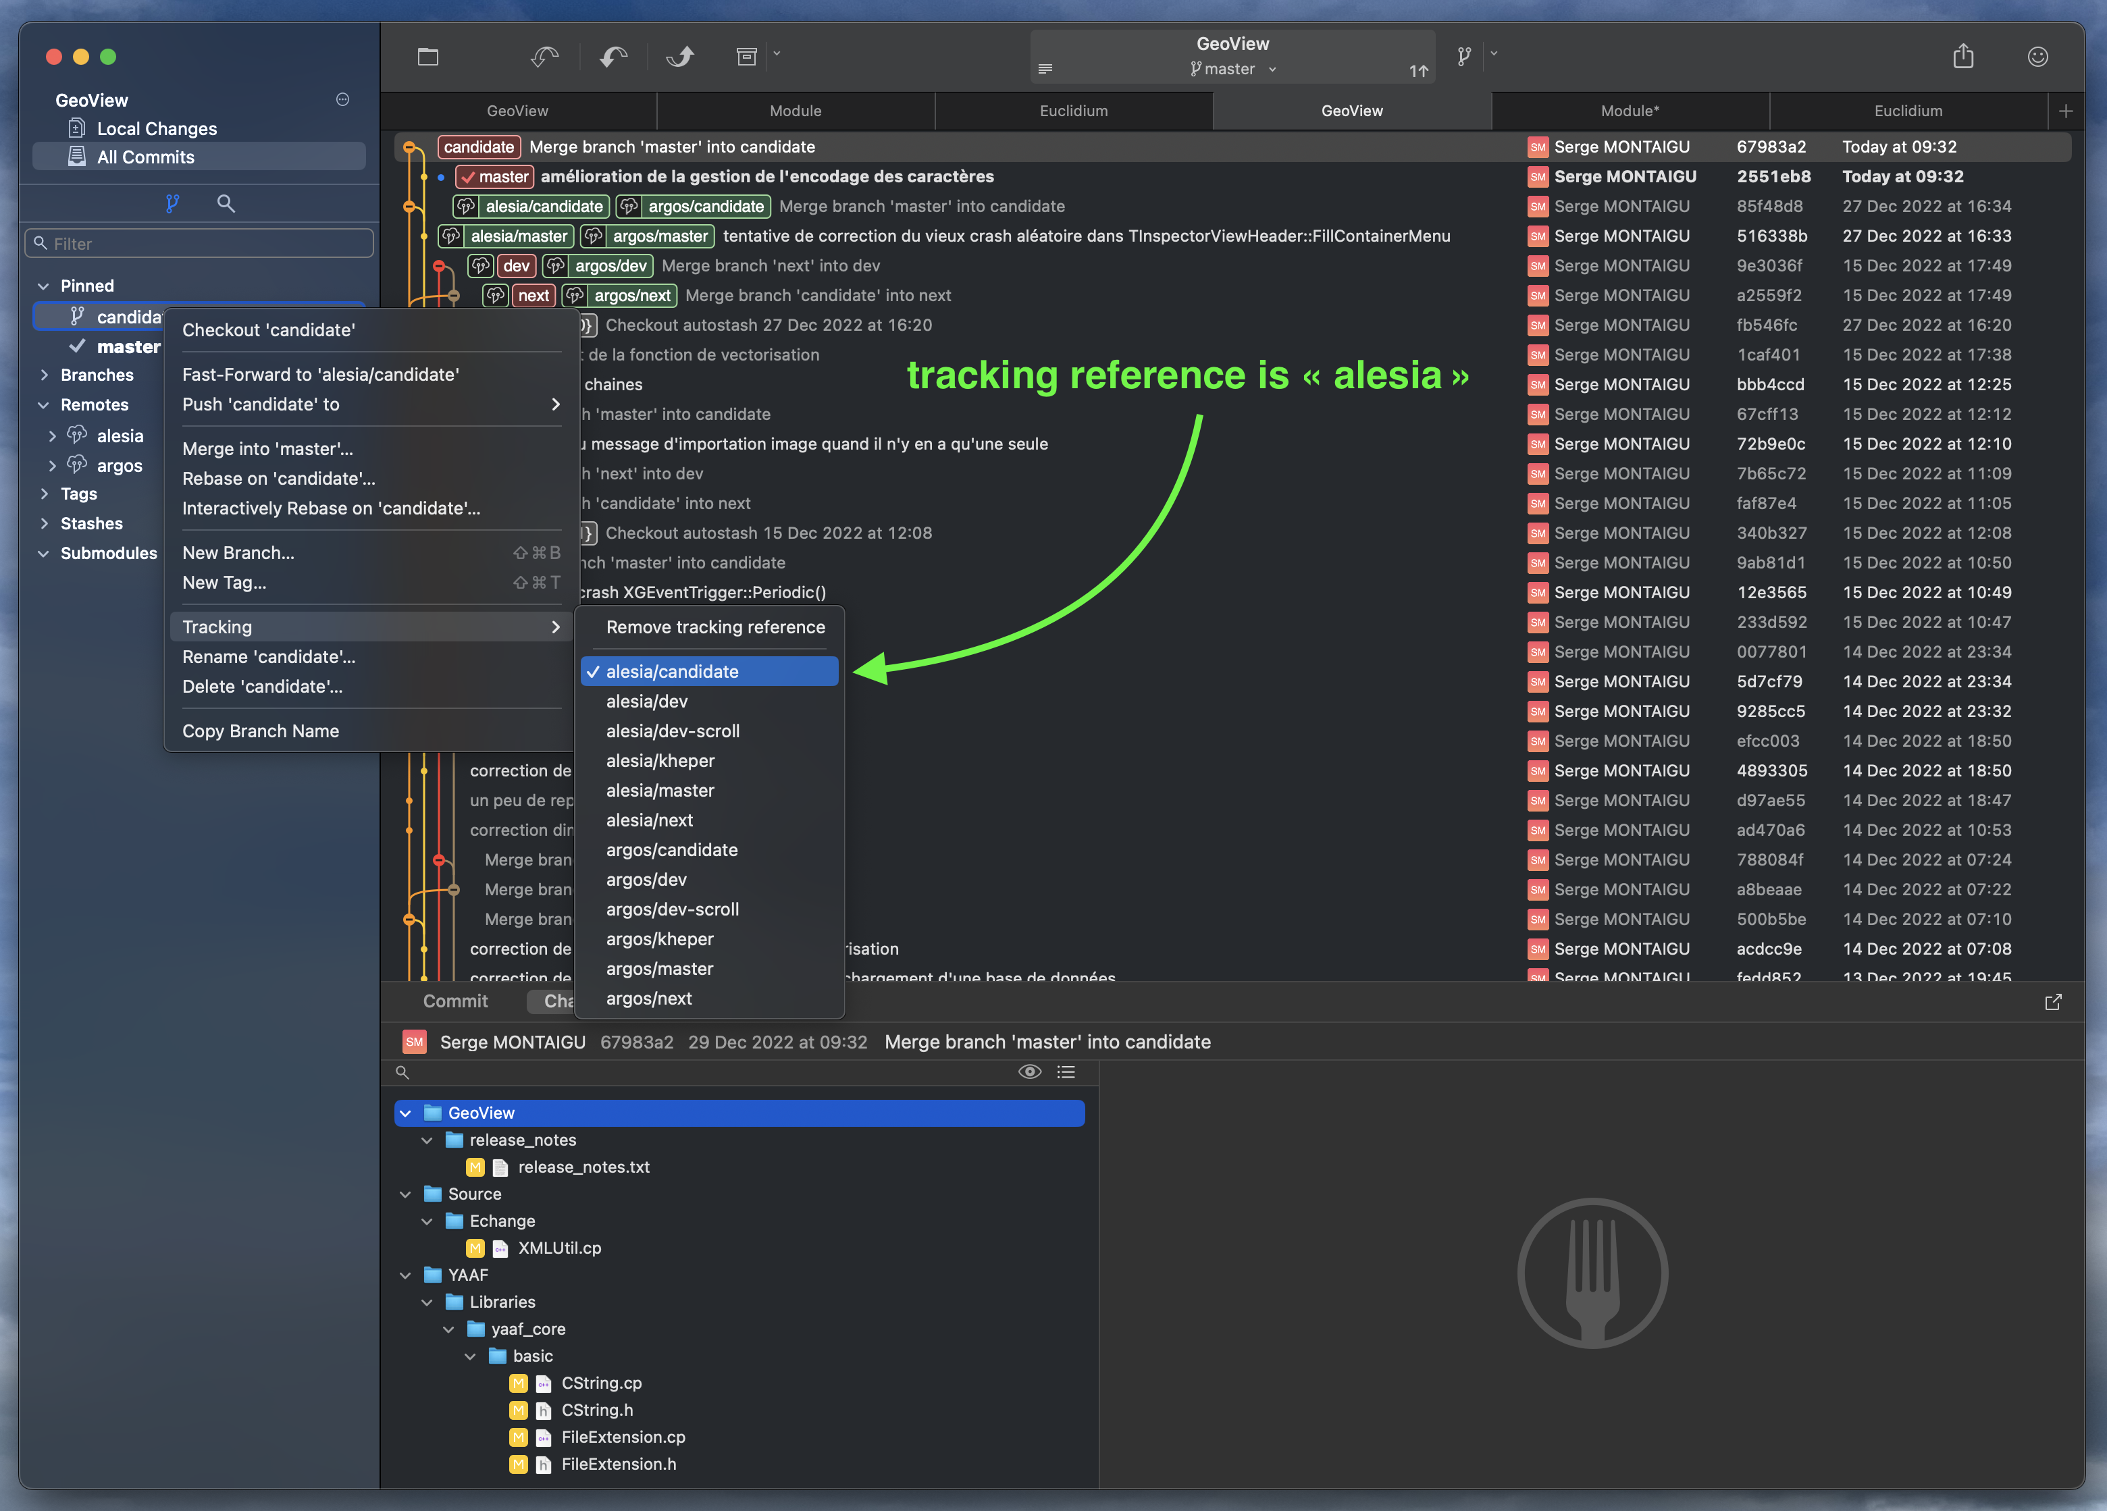2107x1511 pixels.
Task: Expand the alesia remote in the sidebar
Action: pyautogui.click(x=53, y=435)
